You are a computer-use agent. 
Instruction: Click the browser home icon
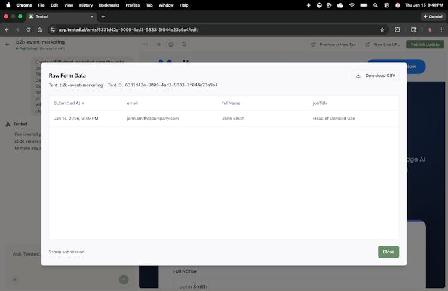click(x=39, y=29)
